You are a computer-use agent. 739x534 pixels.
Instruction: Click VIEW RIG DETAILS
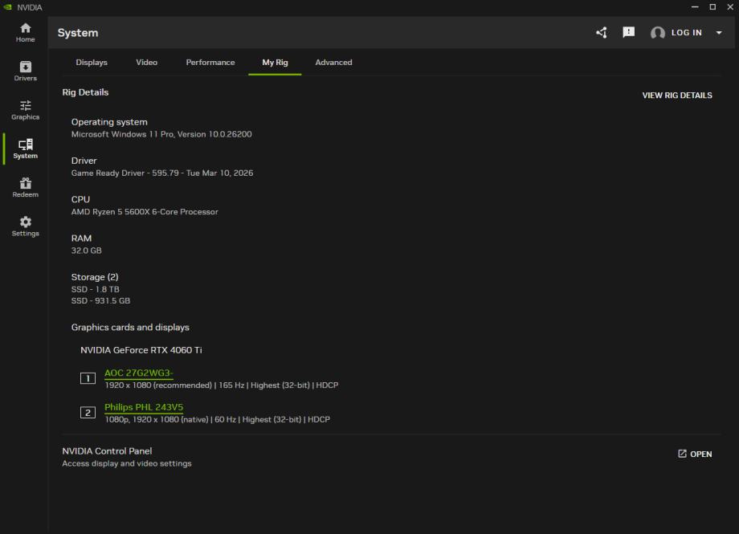pos(677,96)
